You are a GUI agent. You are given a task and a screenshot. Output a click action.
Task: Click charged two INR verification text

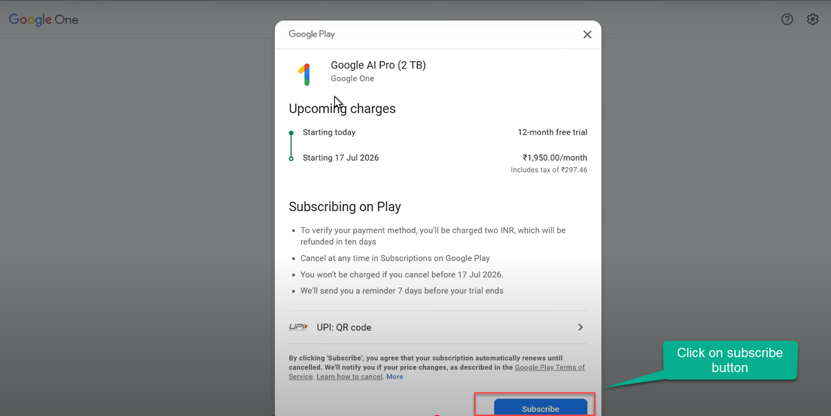point(433,236)
